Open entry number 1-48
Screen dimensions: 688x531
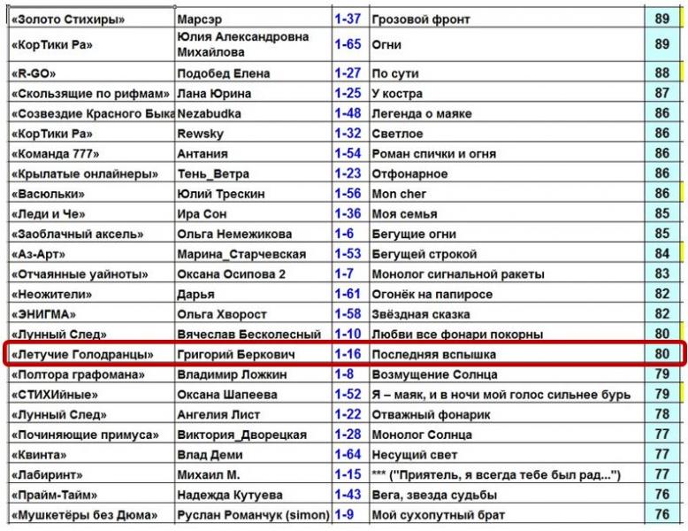coord(348,113)
